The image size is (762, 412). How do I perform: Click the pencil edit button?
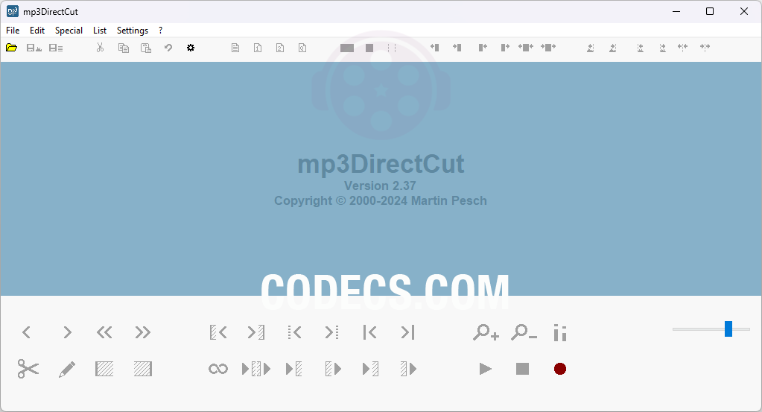[67, 370]
